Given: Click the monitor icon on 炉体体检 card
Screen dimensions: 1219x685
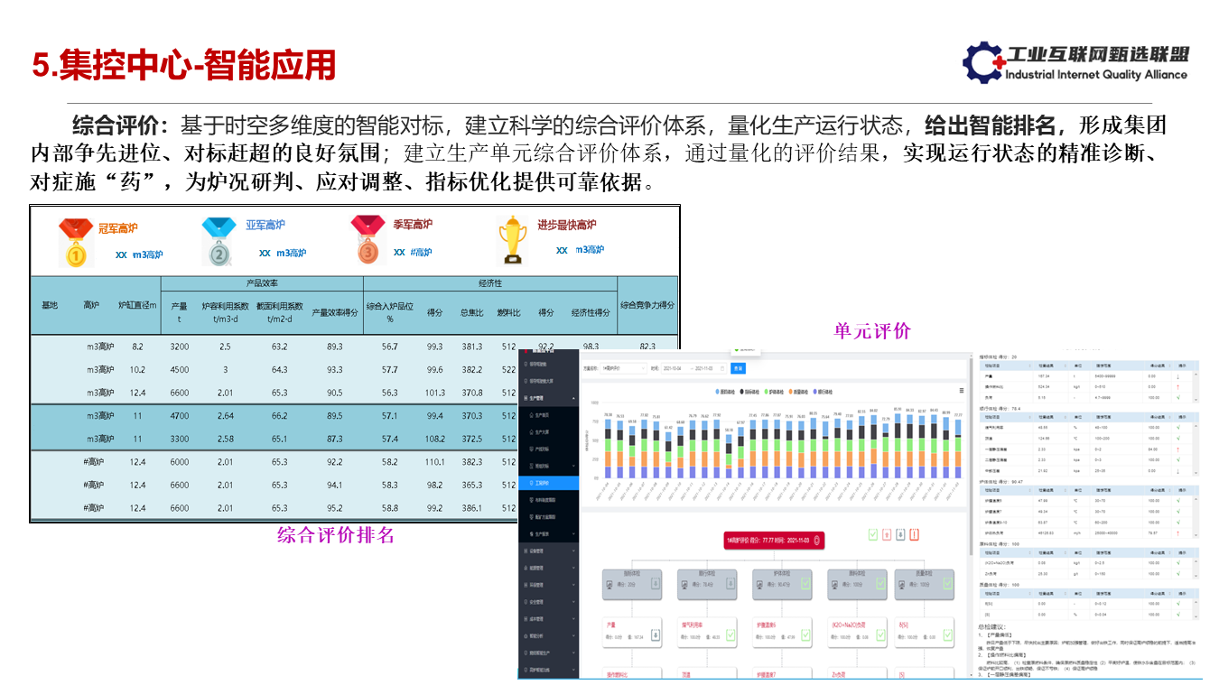Looking at the screenshot, I should [x=760, y=585].
